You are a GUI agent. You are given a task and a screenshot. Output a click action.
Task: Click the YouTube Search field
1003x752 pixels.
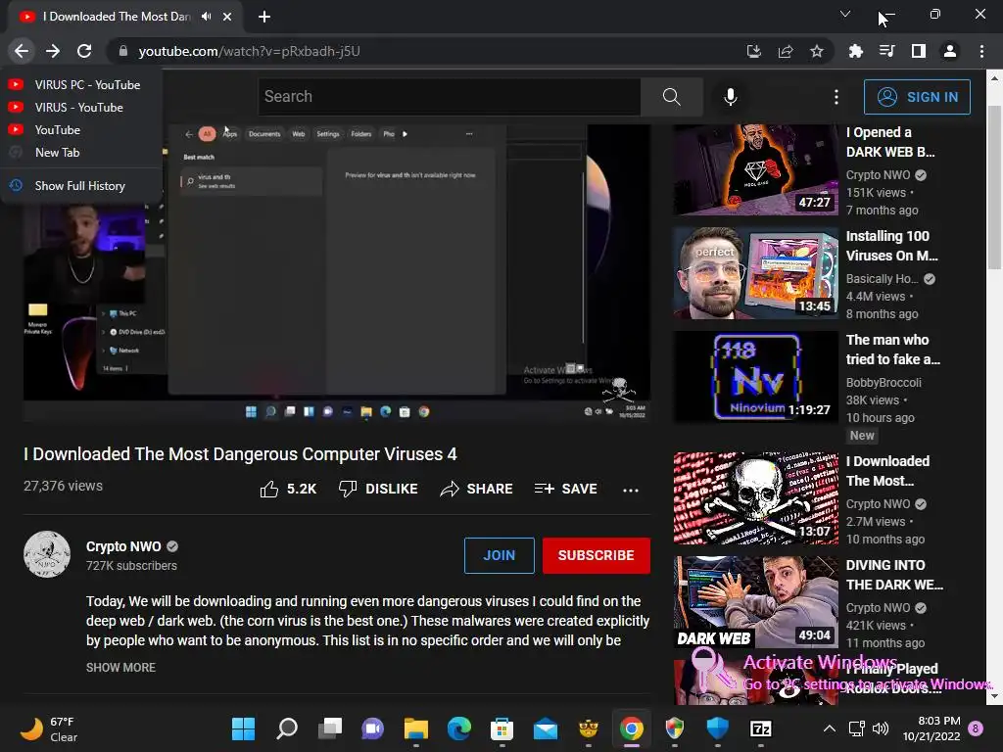pyautogui.click(x=449, y=97)
